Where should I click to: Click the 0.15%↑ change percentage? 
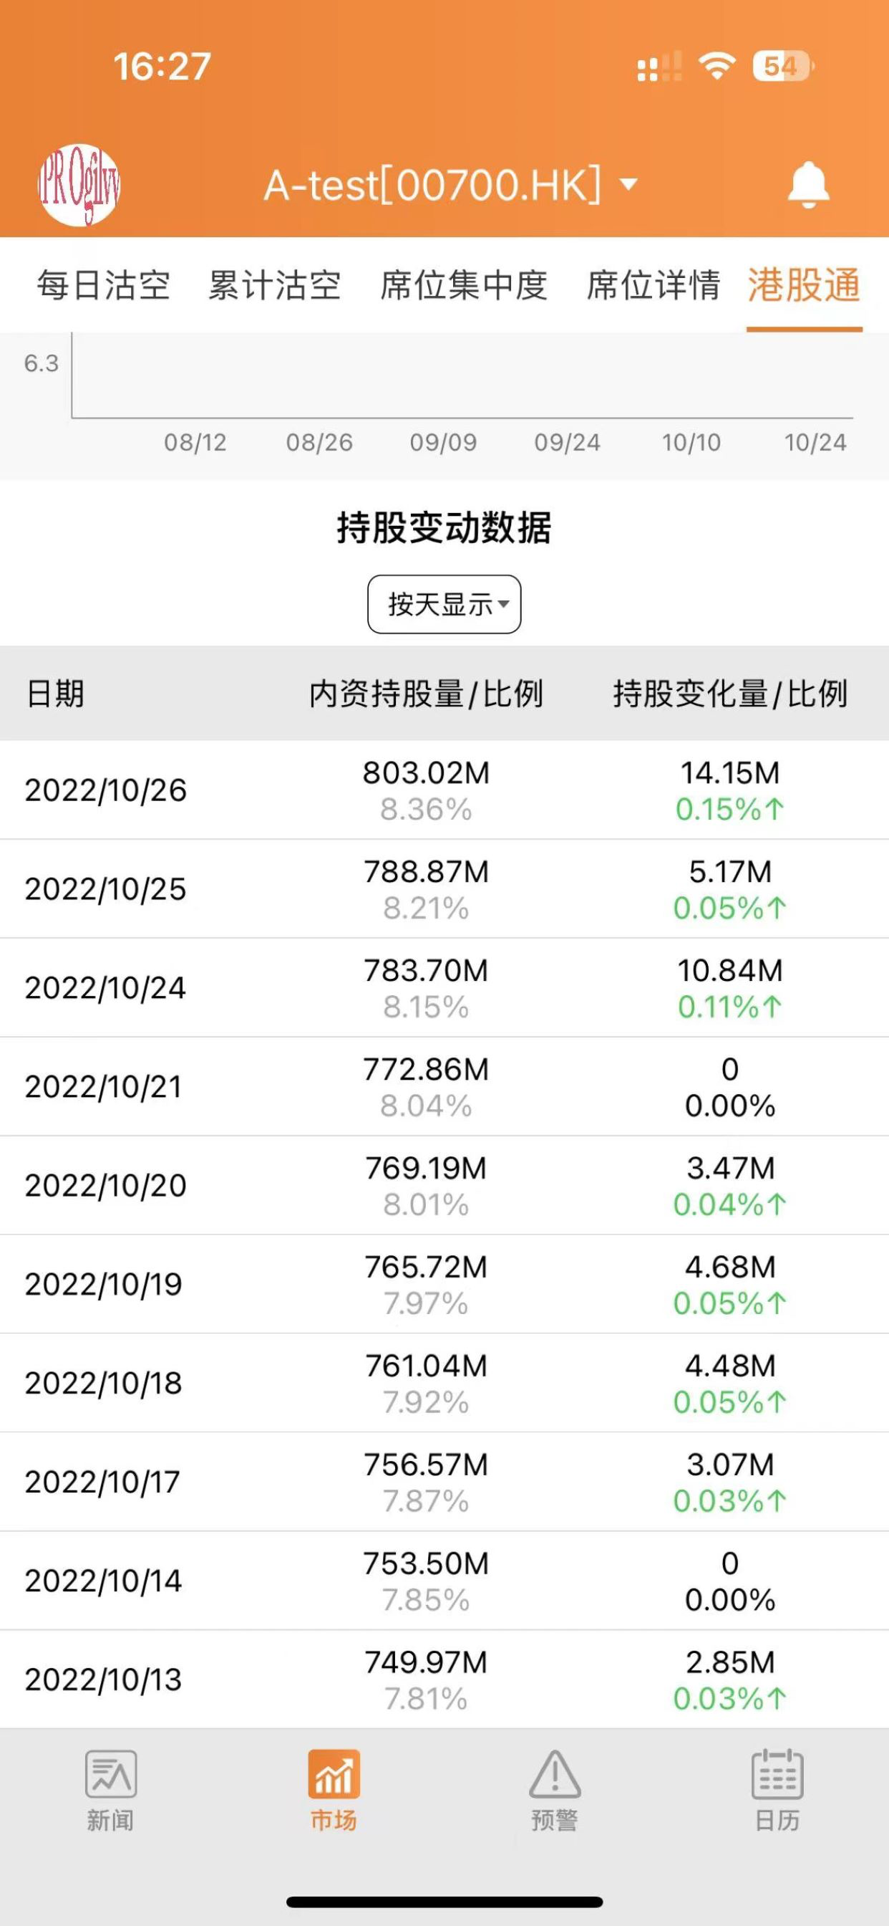click(730, 809)
